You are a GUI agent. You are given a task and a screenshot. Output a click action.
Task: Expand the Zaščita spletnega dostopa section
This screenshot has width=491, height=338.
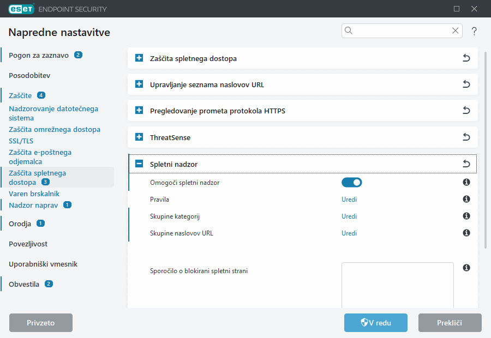pyautogui.click(x=139, y=58)
